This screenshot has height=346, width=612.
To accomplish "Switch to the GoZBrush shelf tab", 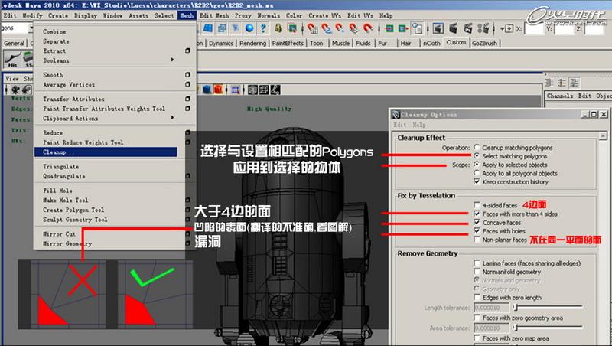I will click(484, 44).
